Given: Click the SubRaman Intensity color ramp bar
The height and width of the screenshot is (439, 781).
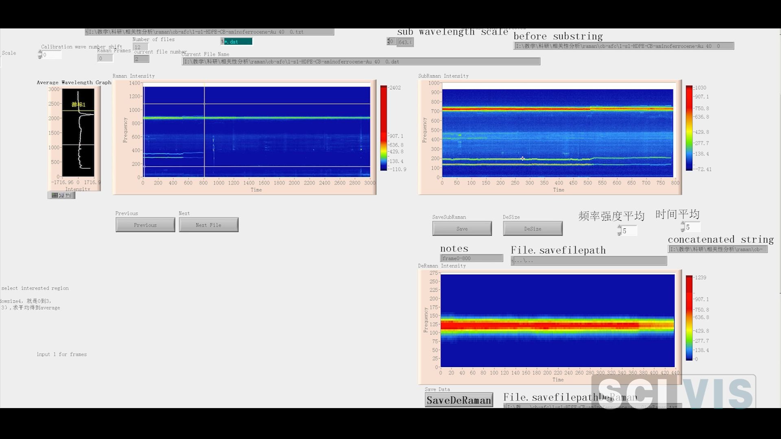Looking at the screenshot, I should [689, 128].
